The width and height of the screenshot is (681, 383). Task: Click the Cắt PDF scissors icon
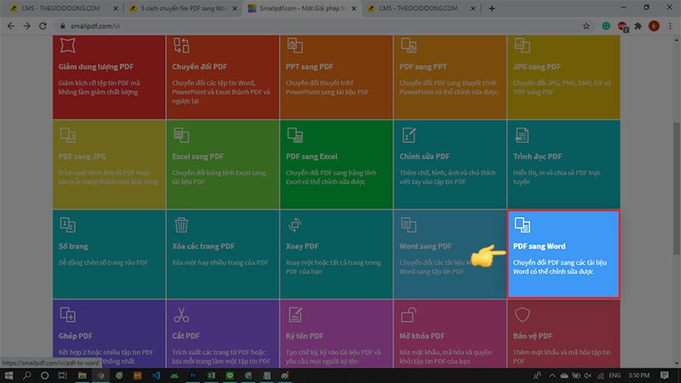coord(181,315)
